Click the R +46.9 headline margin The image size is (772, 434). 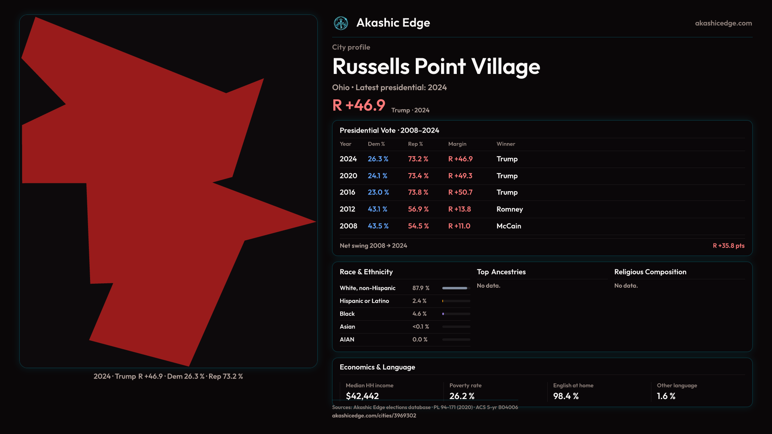pos(359,105)
